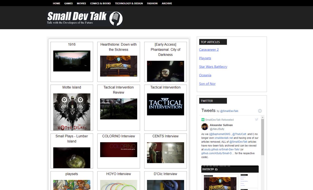313x190 pixels.
Task: Go to the HOME menu item
Action: [x=56, y=3]
